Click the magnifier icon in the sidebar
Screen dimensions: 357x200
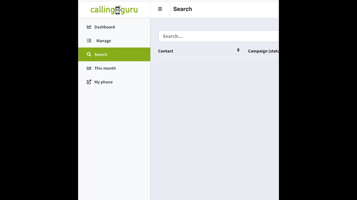click(89, 54)
